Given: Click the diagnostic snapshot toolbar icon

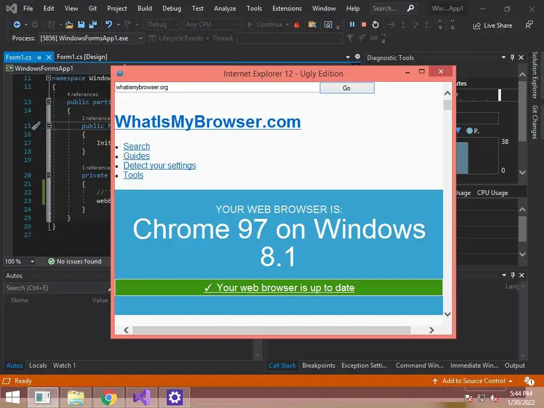Looking at the screenshot, I should pos(328,24).
